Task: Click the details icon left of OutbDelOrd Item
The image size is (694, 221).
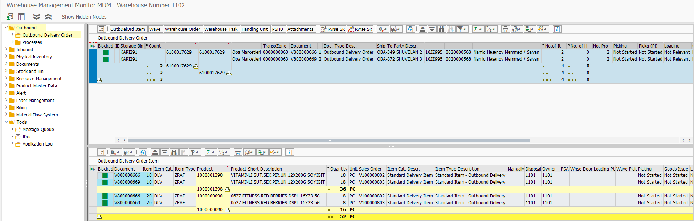Action: (x=102, y=29)
